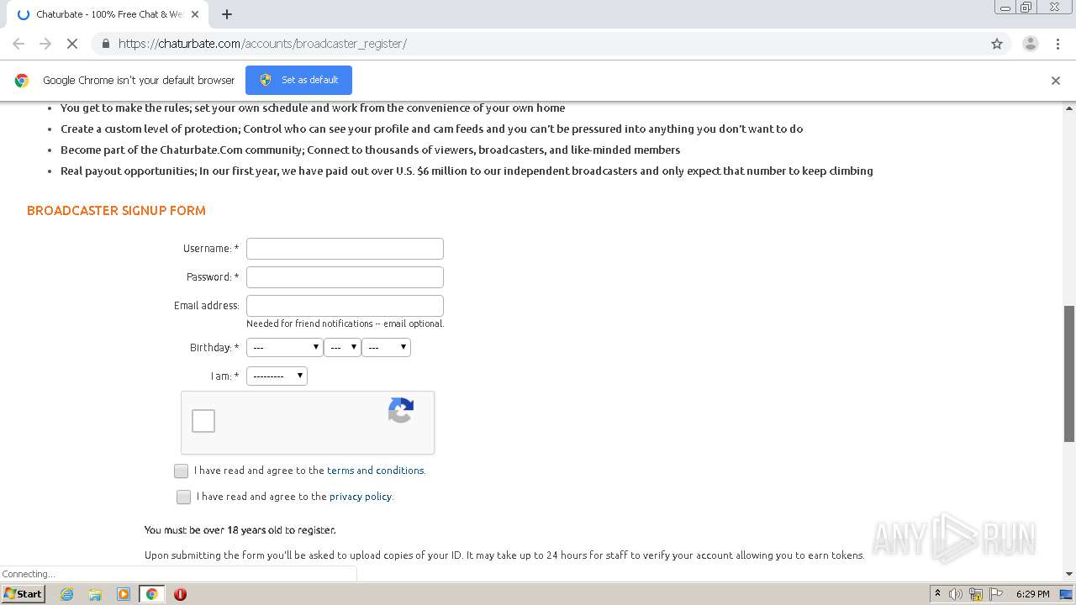
Task: Open Chrome's three-dot options menu
Action: point(1058,44)
